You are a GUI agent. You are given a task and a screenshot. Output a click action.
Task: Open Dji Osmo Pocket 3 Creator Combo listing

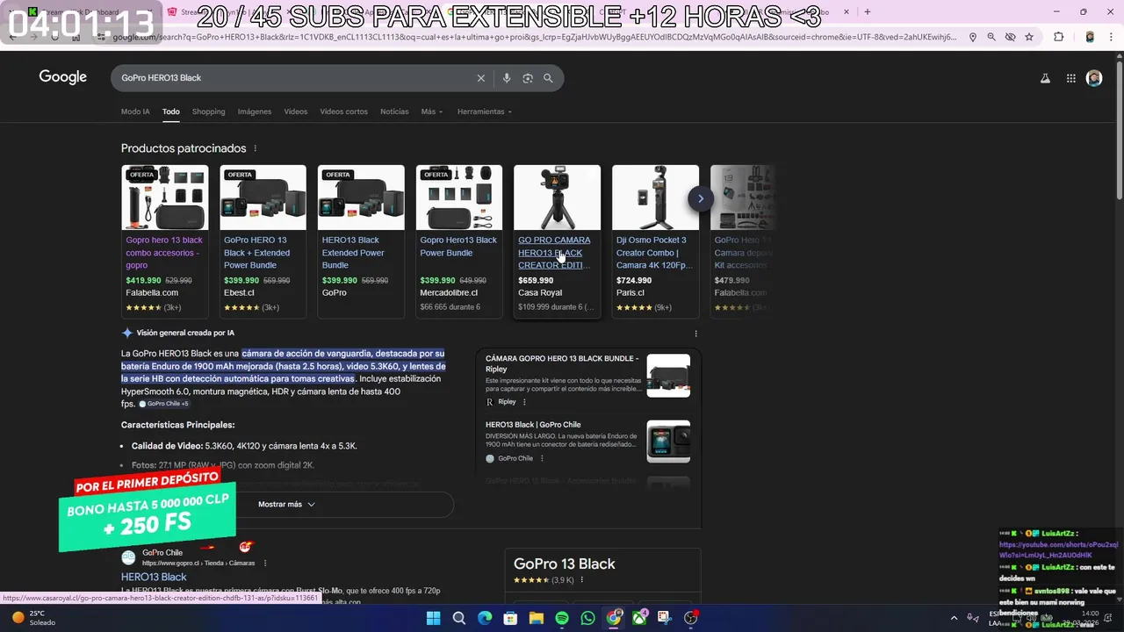(x=654, y=252)
